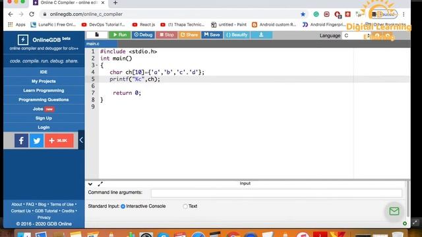Click the red plus share counter button

(59, 140)
